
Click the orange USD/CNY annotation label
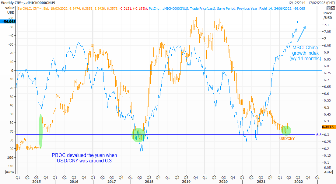click(288, 139)
